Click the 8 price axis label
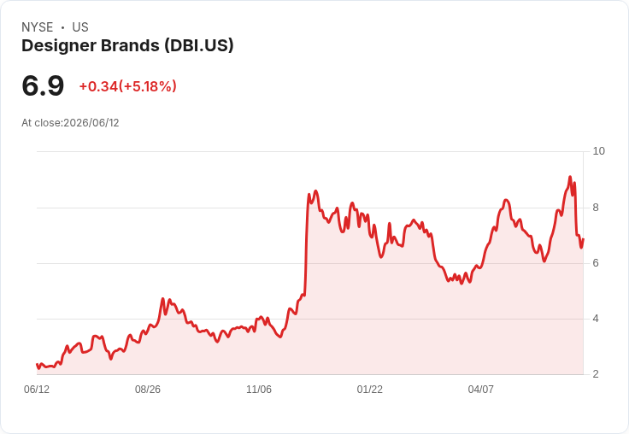629x434 pixels. click(596, 208)
